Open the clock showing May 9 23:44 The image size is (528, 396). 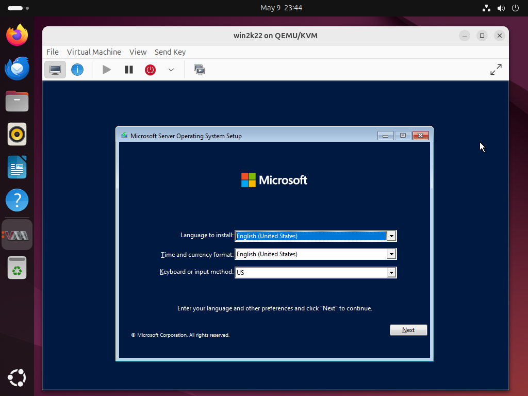(x=281, y=8)
